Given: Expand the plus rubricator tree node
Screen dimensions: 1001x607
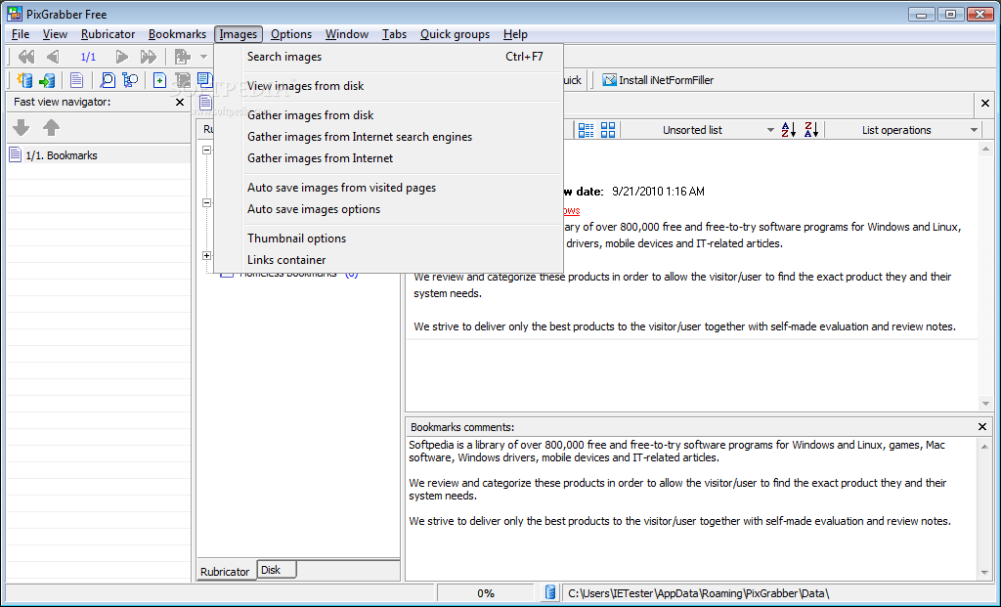Looking at the screenshot, I should (x=207, y=255).
